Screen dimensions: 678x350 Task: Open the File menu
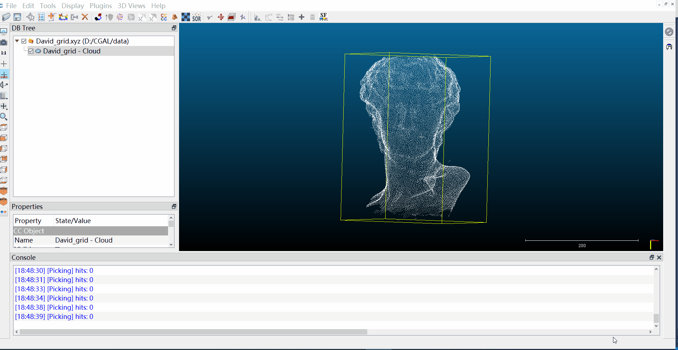pos(11,6)
